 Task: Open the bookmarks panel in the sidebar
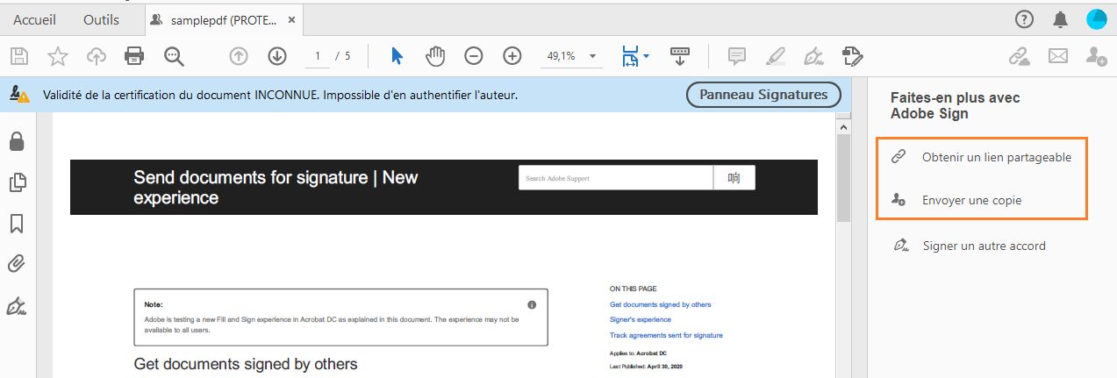coord(17,224)
